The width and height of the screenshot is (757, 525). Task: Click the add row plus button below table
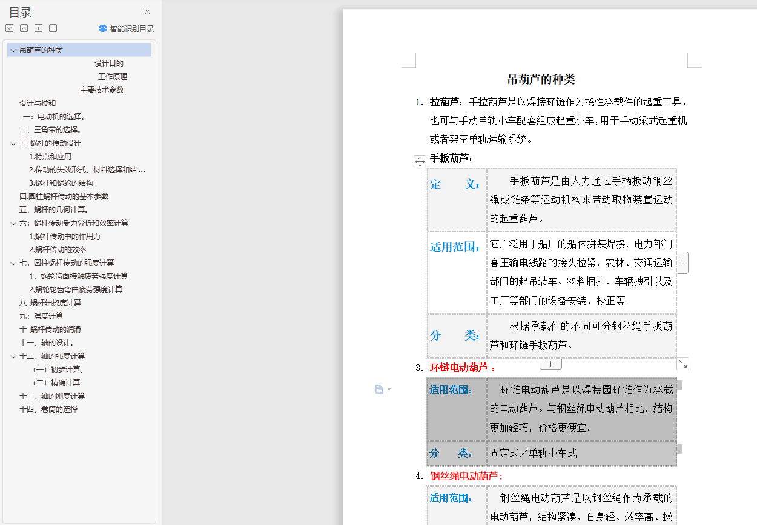(x=550, y=364)
